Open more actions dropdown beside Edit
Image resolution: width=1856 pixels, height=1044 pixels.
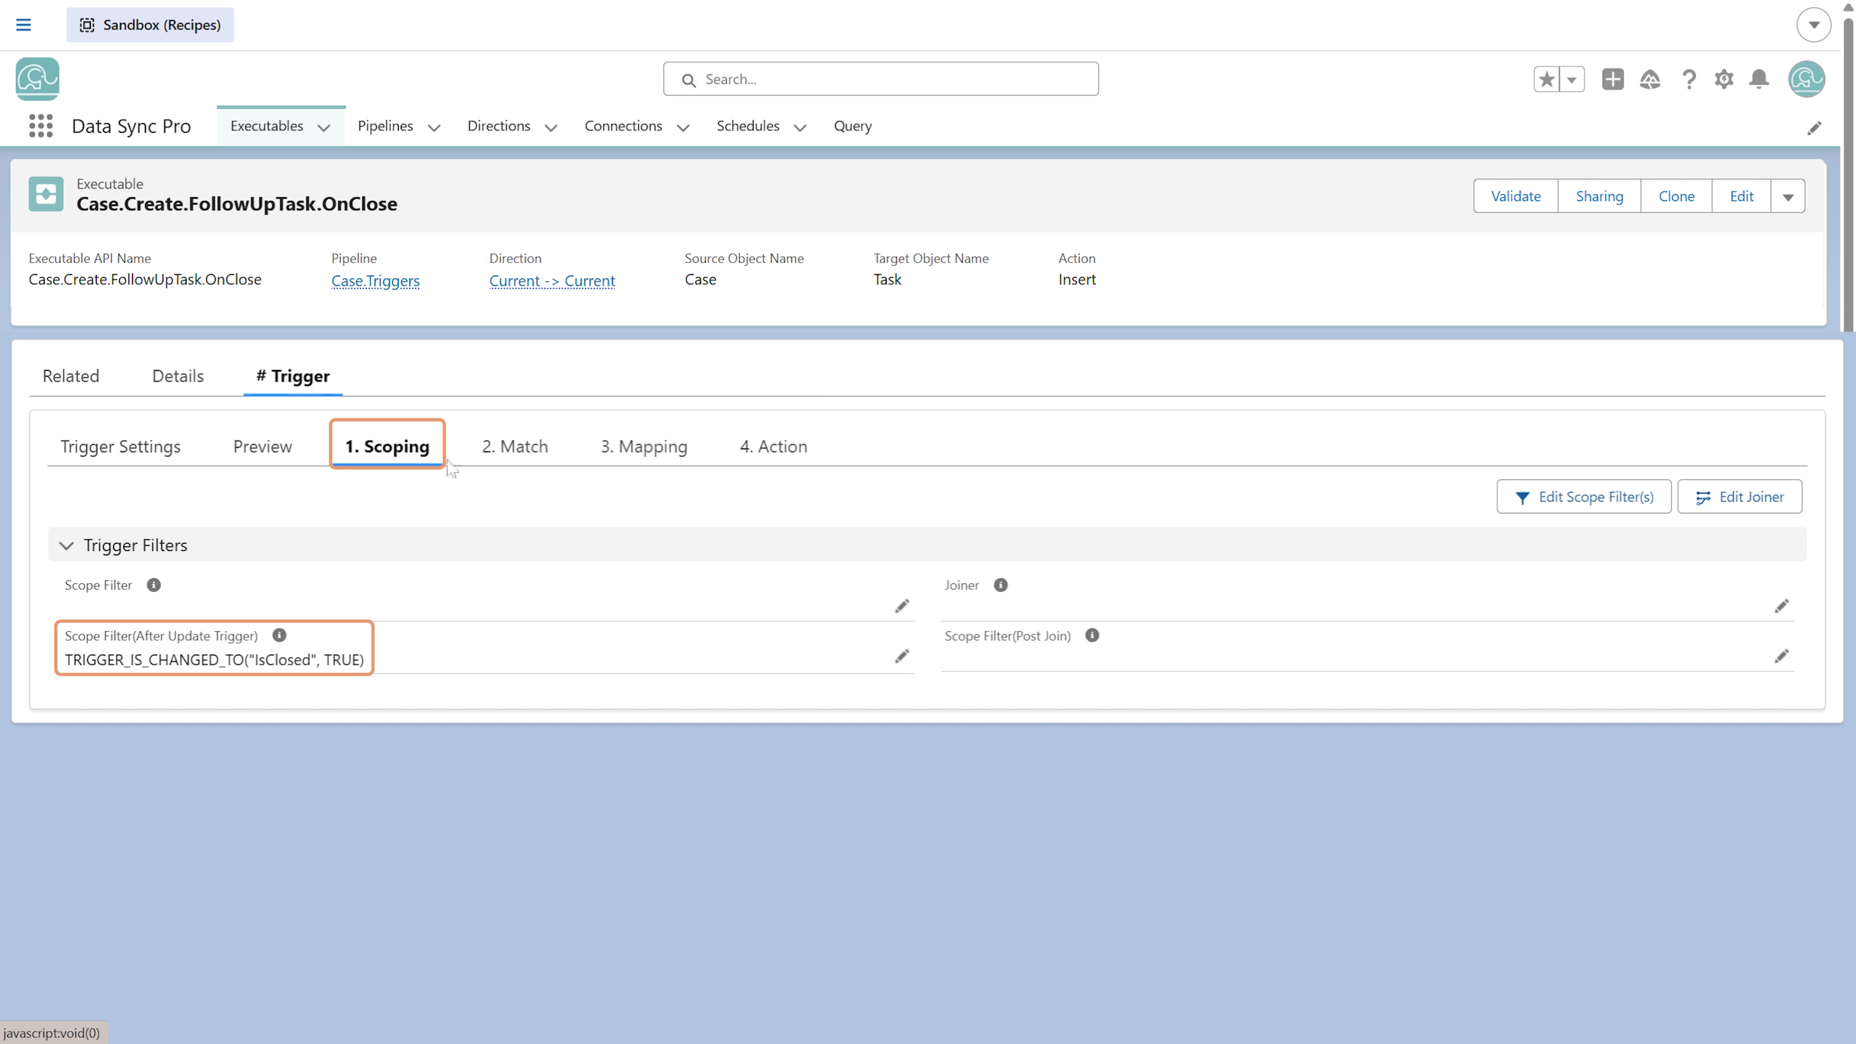(x=1787, y=196)
